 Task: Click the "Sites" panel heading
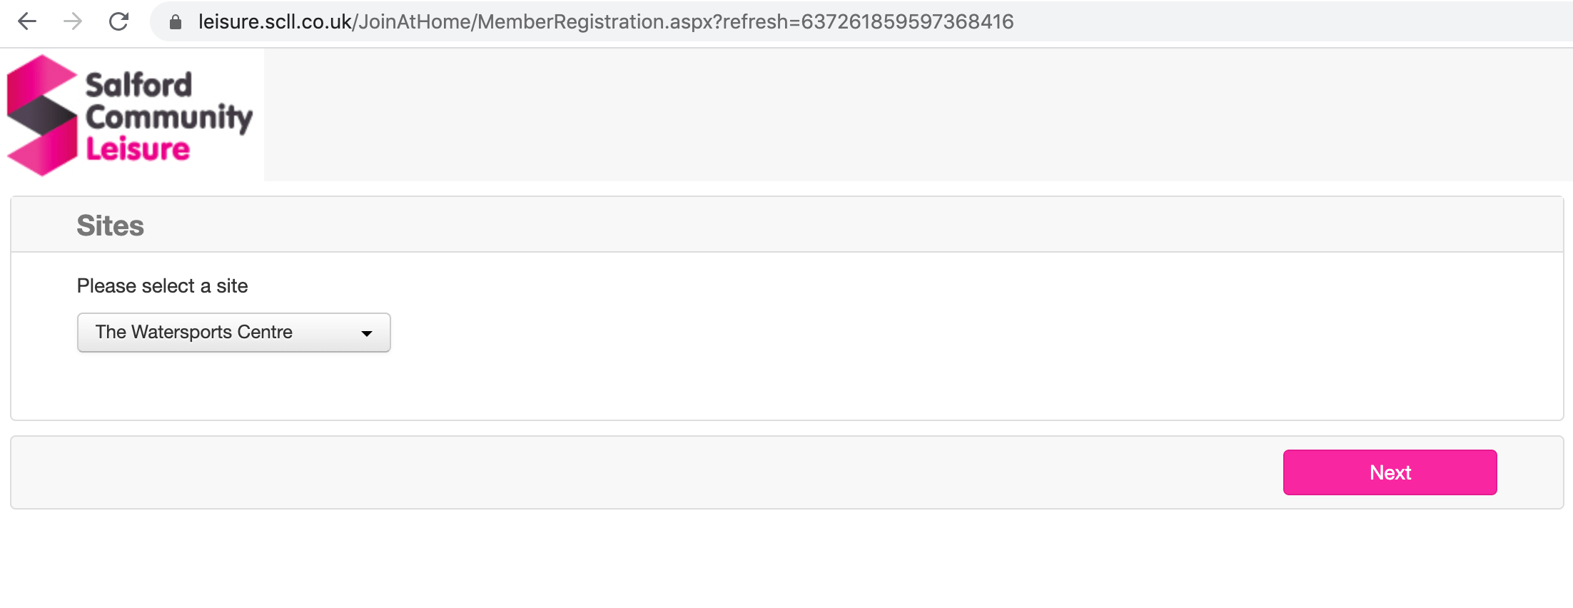point(110,226)
